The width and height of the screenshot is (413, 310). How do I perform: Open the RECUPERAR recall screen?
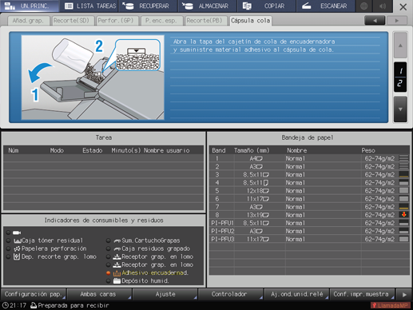click(148, 6)
